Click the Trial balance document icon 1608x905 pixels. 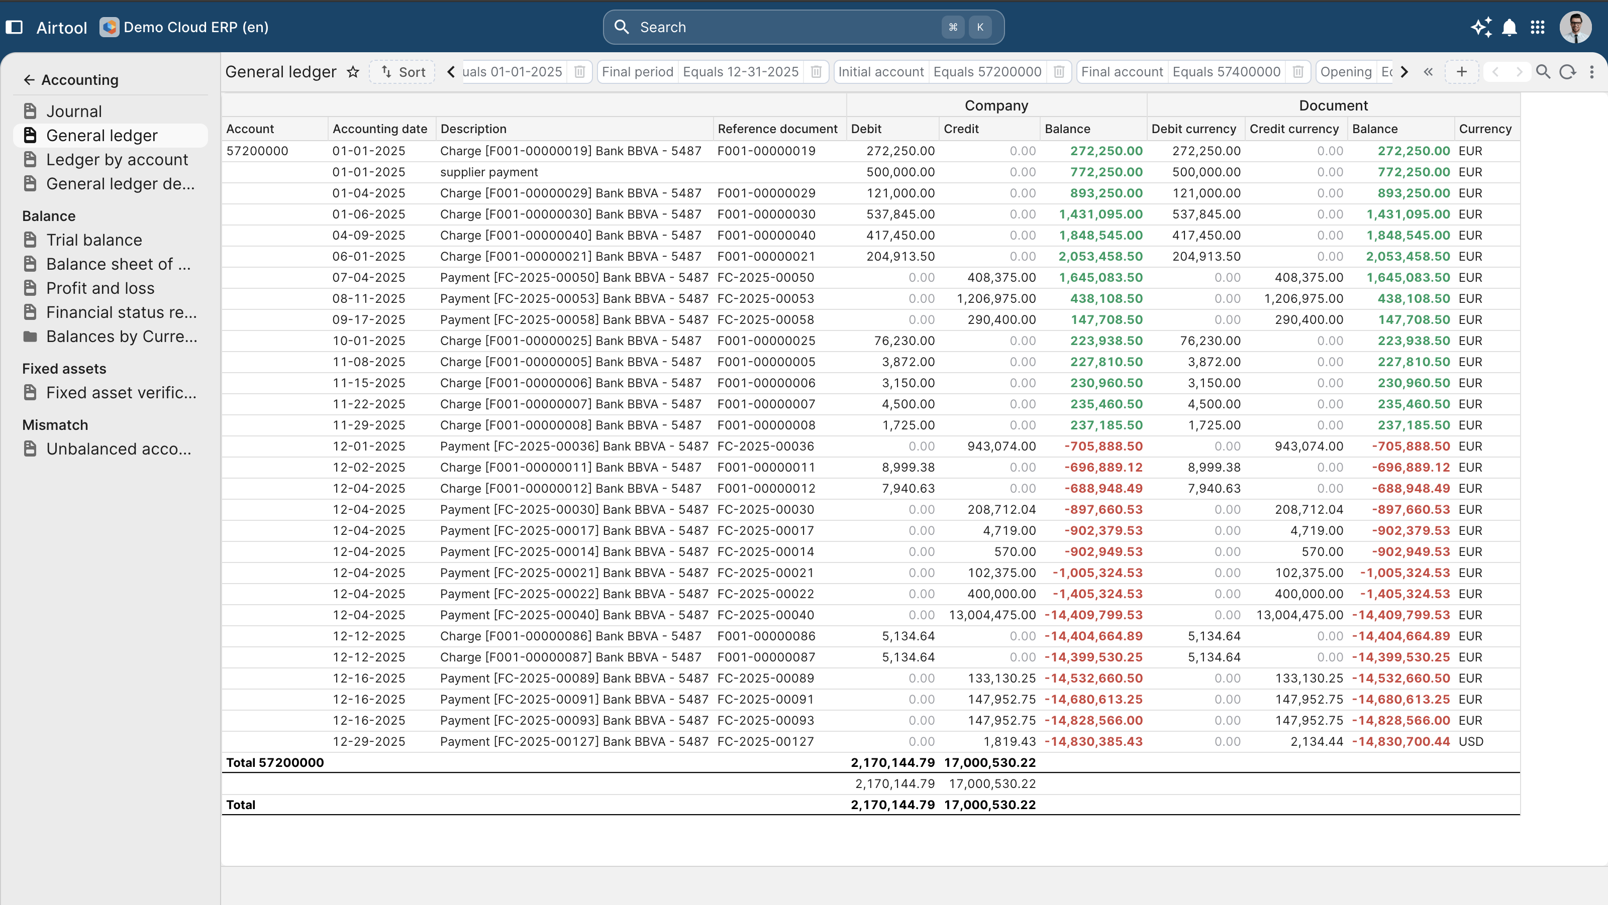click(x=30, y=240)
